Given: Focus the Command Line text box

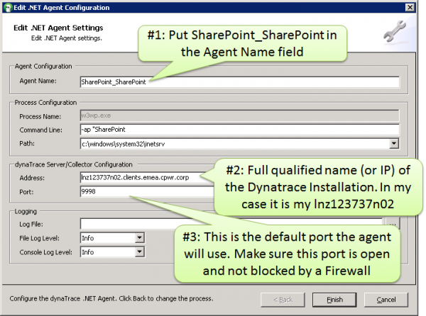Looking at the screenshot, I should pyautogui.click(x=240, y=130).
